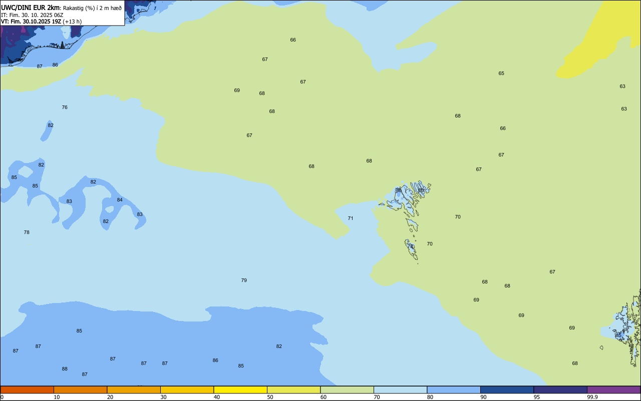Select the medium blue 80–90 legend swatch
Viewport: 641px width, 401px height.
pos(454,389)
